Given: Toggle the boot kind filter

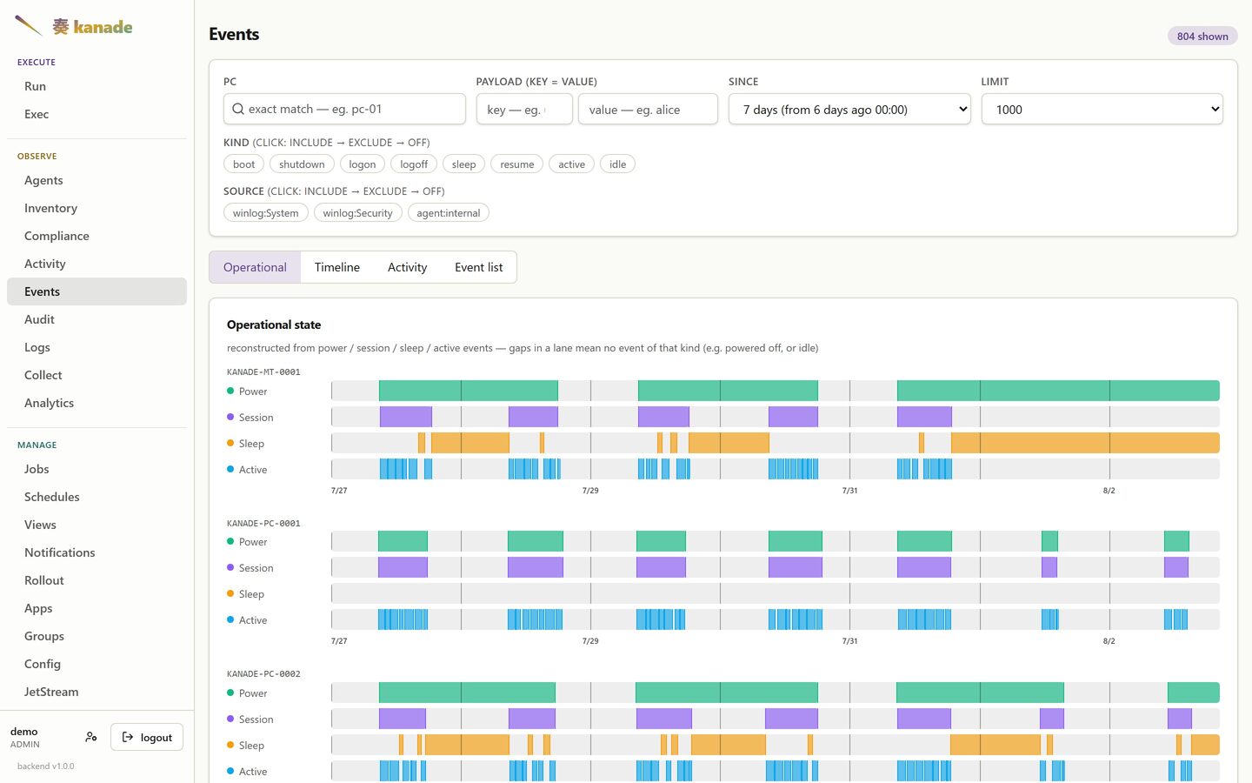Looking at the screenshot, I should (244, 164).
